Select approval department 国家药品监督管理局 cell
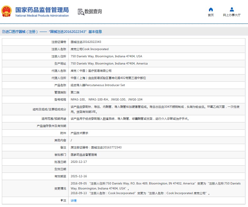This screenshot has width=248, height=207. [x=84, y=155]
